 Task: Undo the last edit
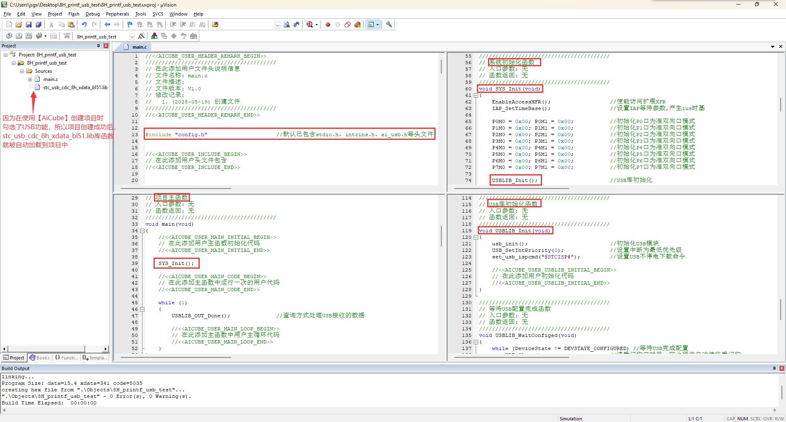pos(84,25)
